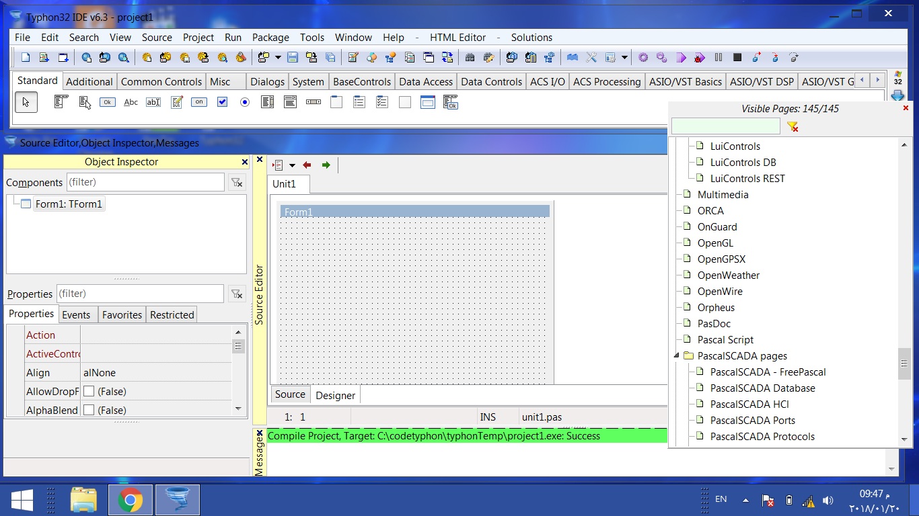
Task: Close the Object Inspector panel
Action: tap(244, 162)
